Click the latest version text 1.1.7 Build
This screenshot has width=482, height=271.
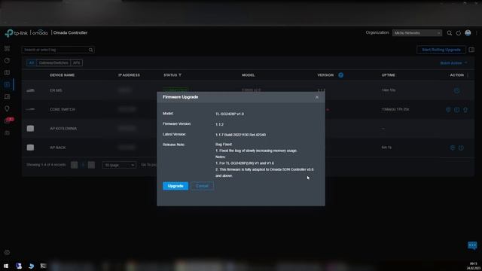tap(240, 135)
